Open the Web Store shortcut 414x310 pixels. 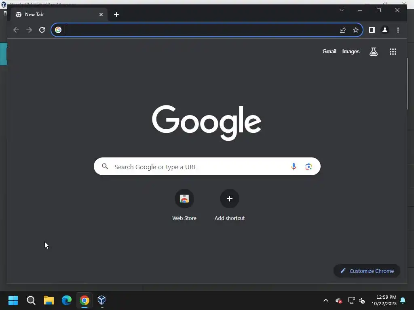pyautogui.click(x=184, y=205)
